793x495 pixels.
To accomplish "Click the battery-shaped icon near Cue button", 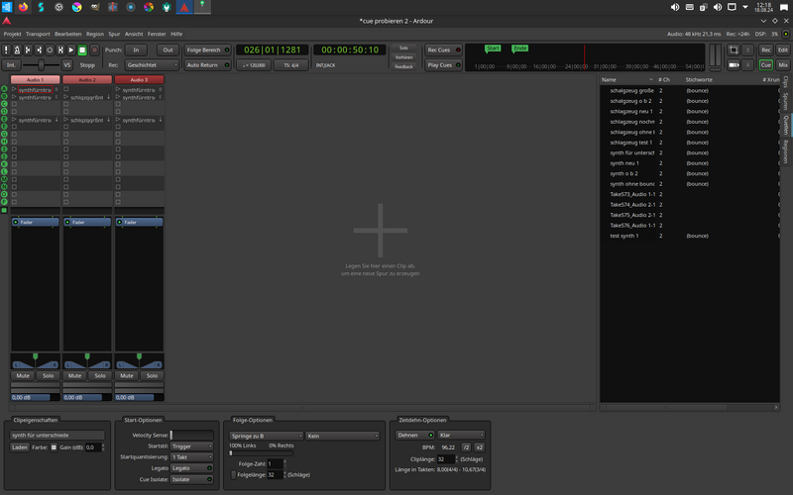I will [734, 65].
